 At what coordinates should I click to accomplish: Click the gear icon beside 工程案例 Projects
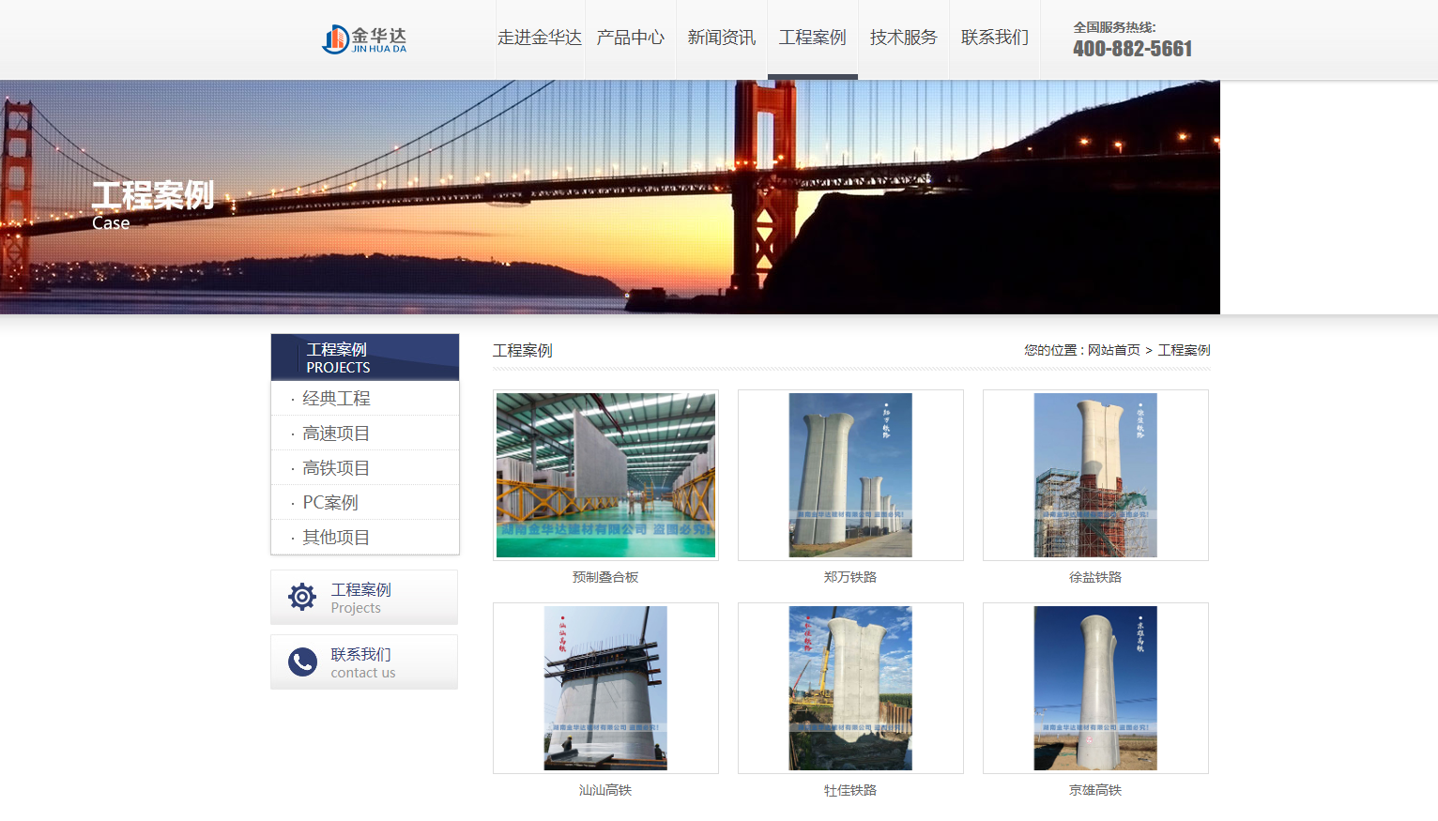click(302, 597)
